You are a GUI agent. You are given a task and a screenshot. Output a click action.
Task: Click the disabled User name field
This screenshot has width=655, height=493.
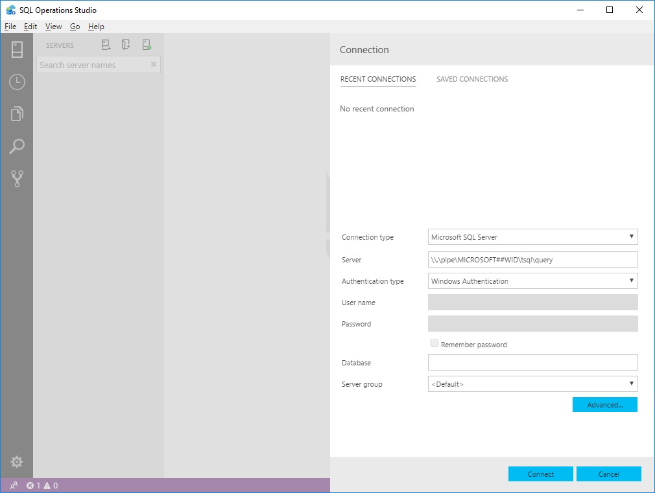(532, 303)
